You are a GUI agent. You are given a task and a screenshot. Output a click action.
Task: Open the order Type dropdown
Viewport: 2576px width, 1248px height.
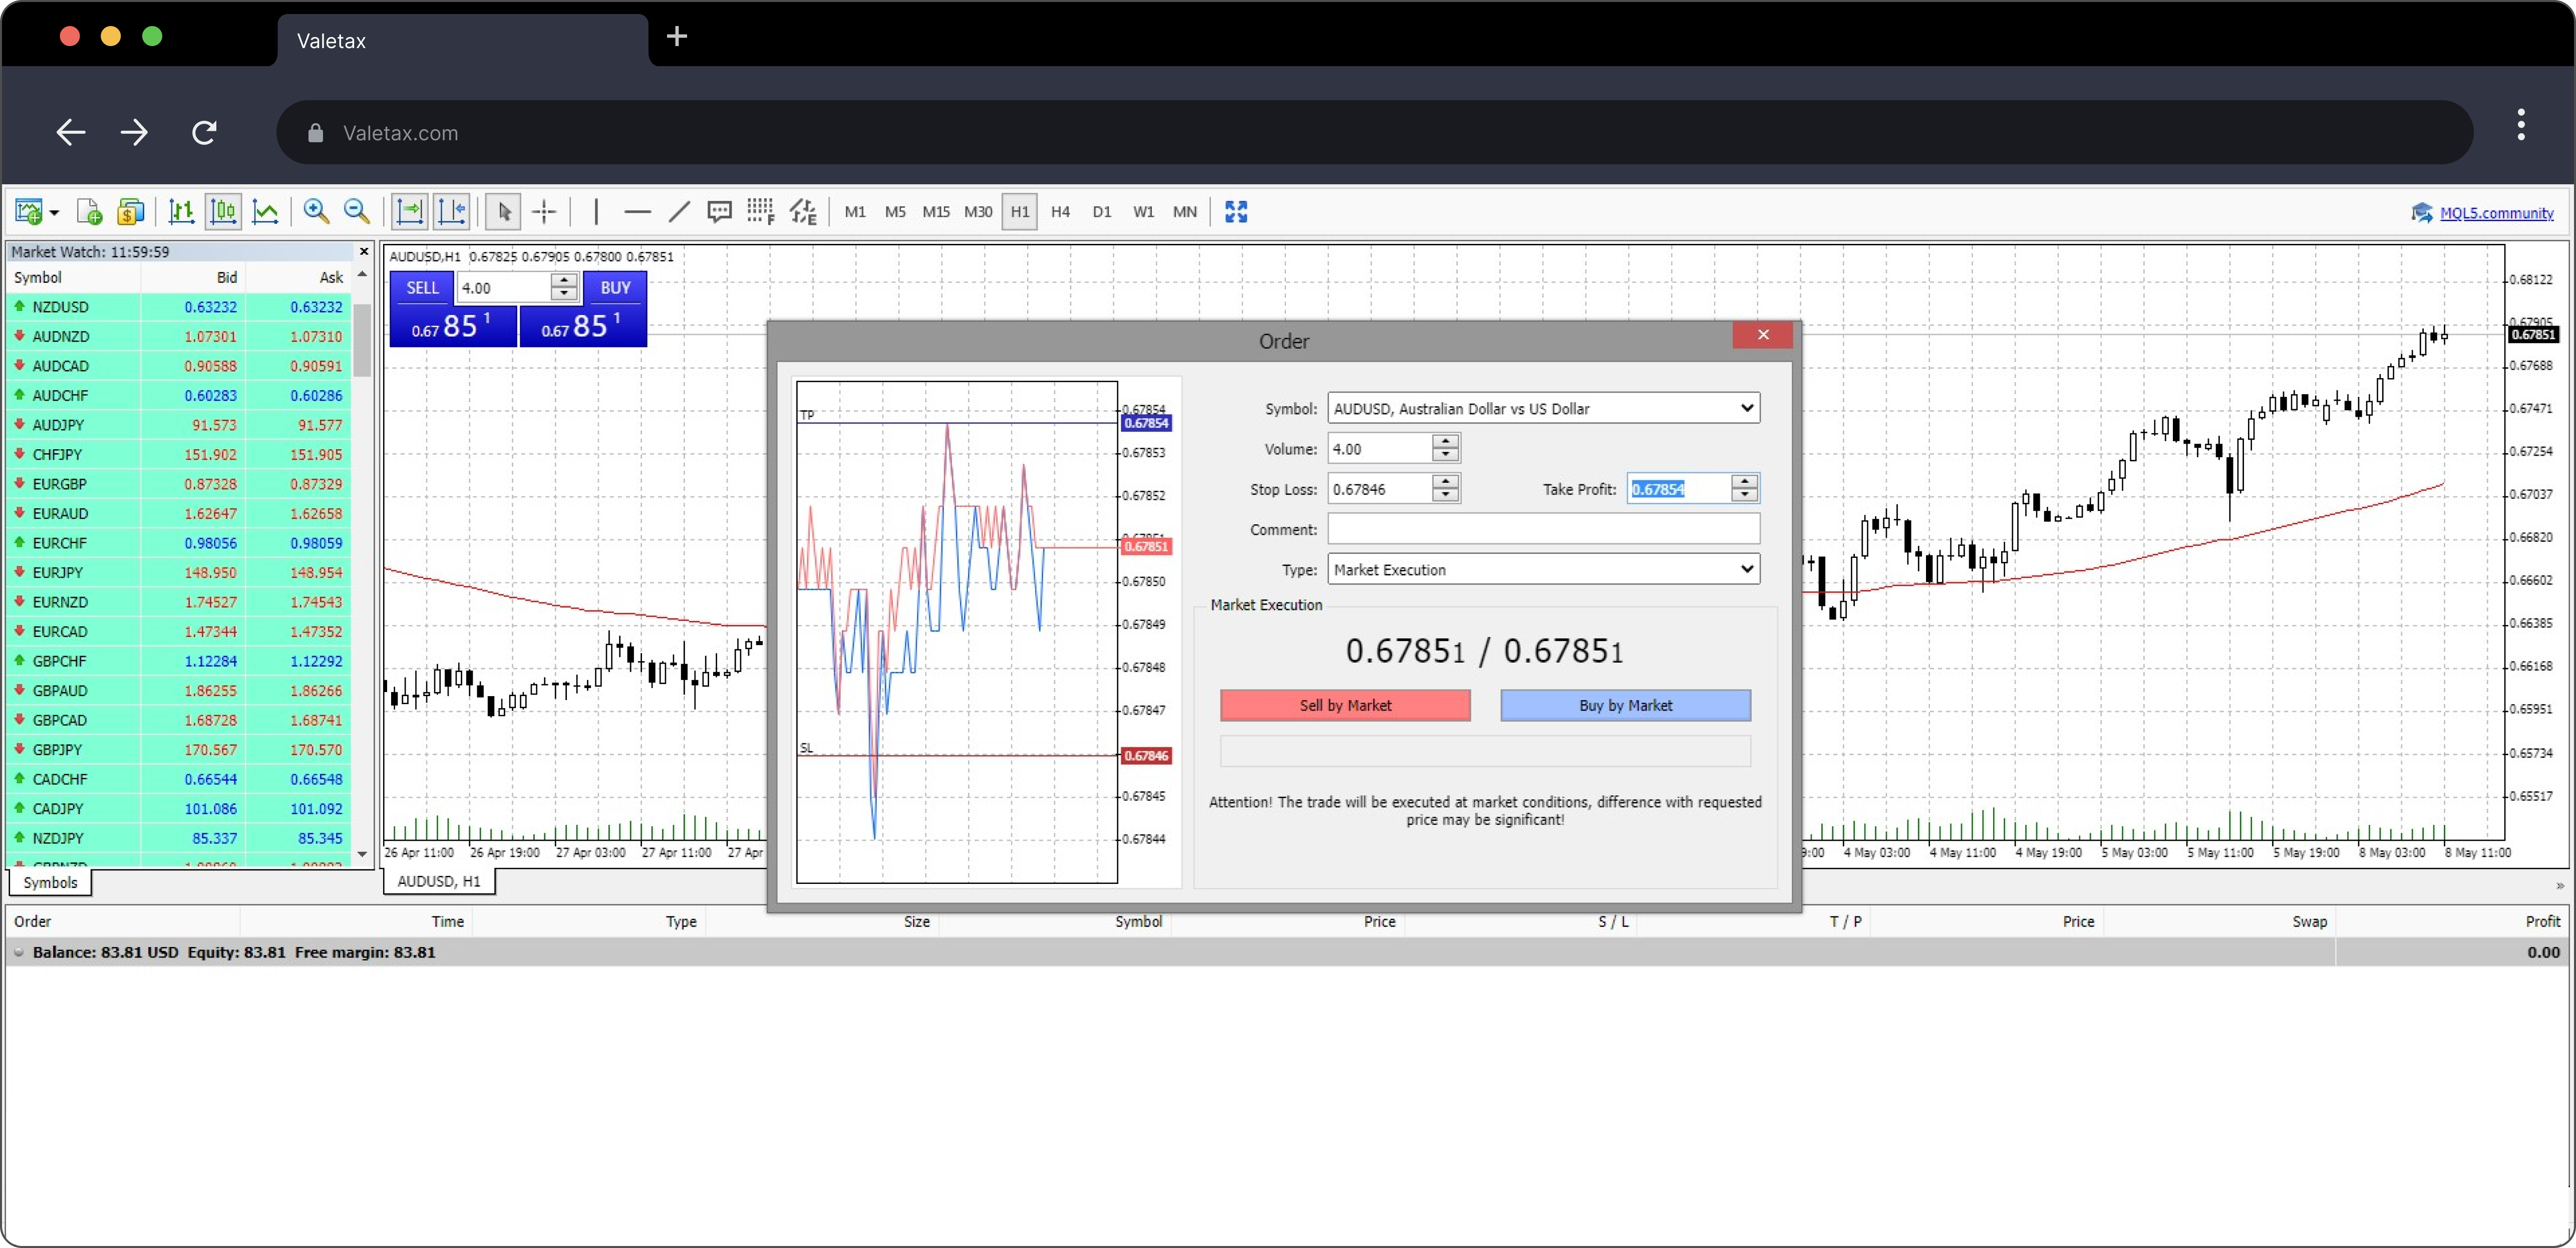[x=1746, y=569]
